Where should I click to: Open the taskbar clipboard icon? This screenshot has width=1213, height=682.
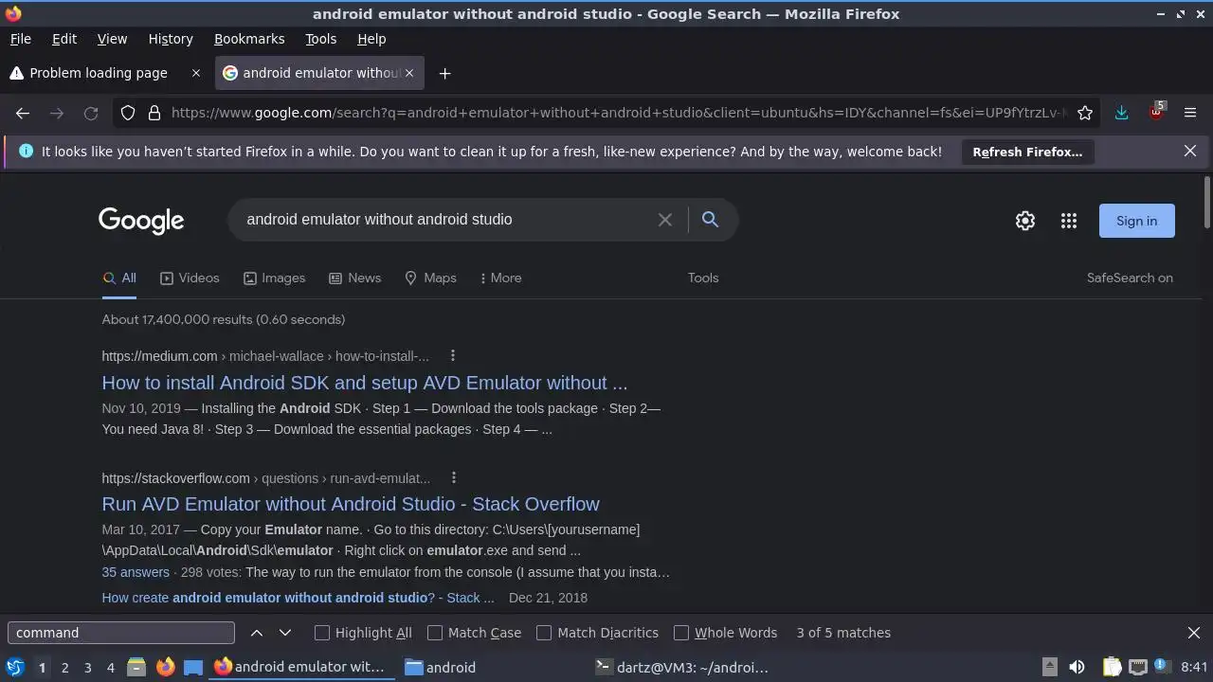pyautogui.click(x=1112, y=667)
